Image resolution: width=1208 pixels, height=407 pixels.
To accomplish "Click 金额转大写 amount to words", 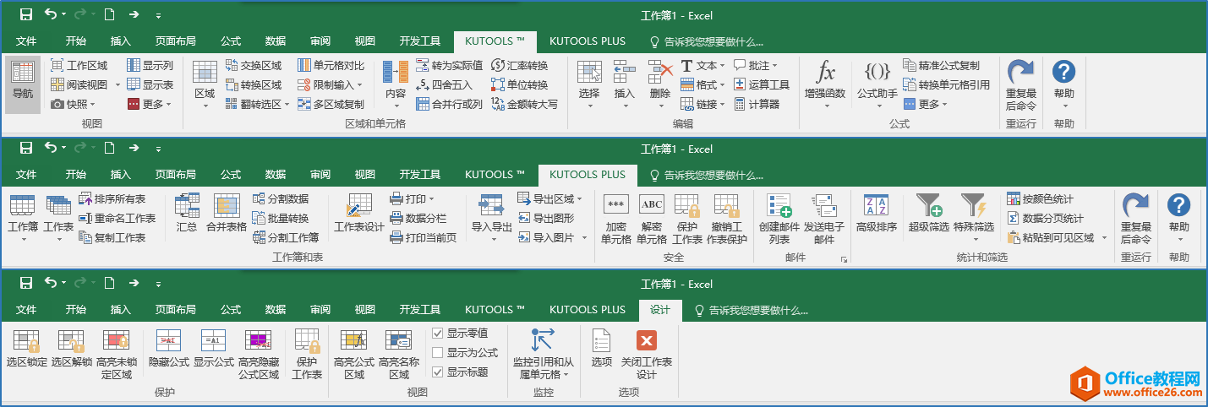I will 524,105.
